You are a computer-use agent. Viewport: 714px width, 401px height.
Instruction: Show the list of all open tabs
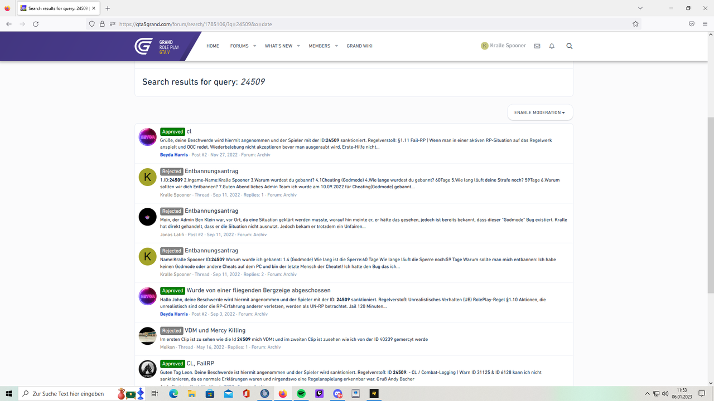coord(640,8)
